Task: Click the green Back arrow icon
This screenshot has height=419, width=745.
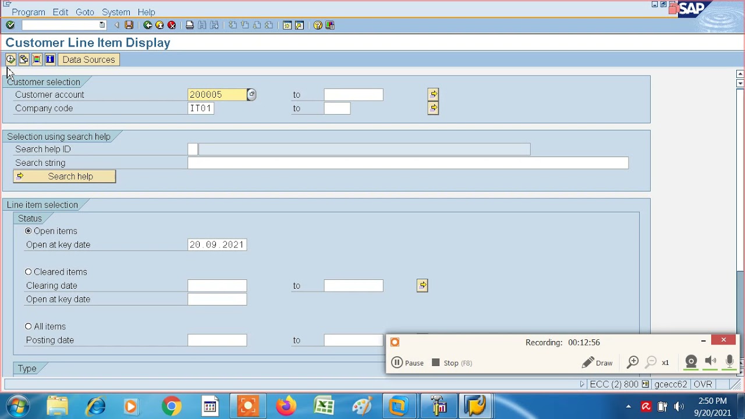Action: click(148, 25)
